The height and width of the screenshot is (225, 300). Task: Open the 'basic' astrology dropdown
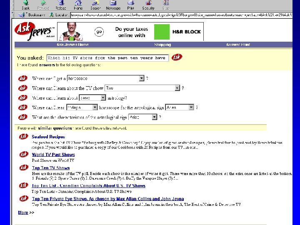[92, 98]
